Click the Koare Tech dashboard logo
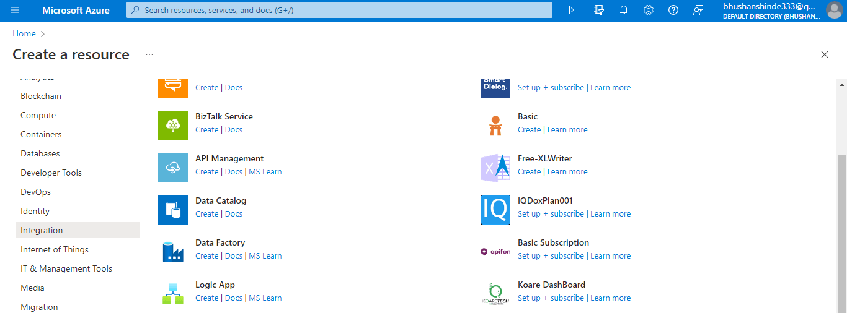 tap(495, 294)
